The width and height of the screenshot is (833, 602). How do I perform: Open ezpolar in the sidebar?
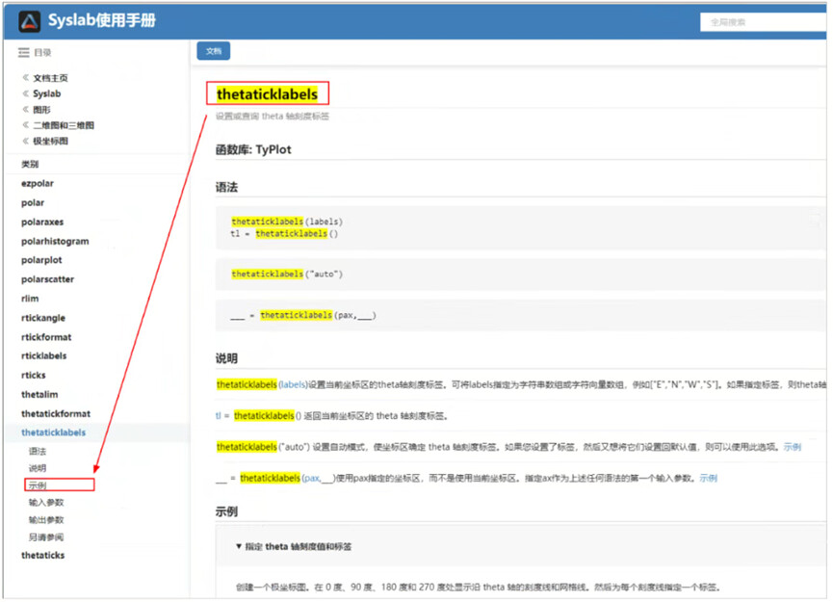(38, 183)
